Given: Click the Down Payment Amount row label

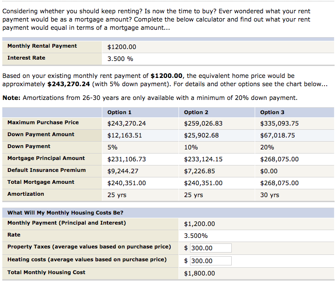Looking at the screenshot, I should pyautogui.click(x=41, y=134).
